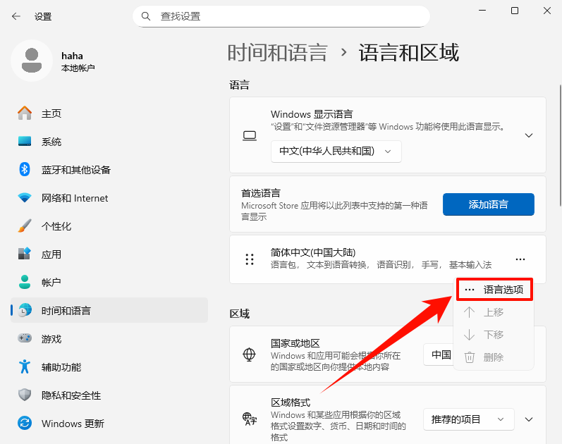This screenshot has width=562, height=444.
Task: Click the 帐户 person icon
Action: (x=25, y=282)
